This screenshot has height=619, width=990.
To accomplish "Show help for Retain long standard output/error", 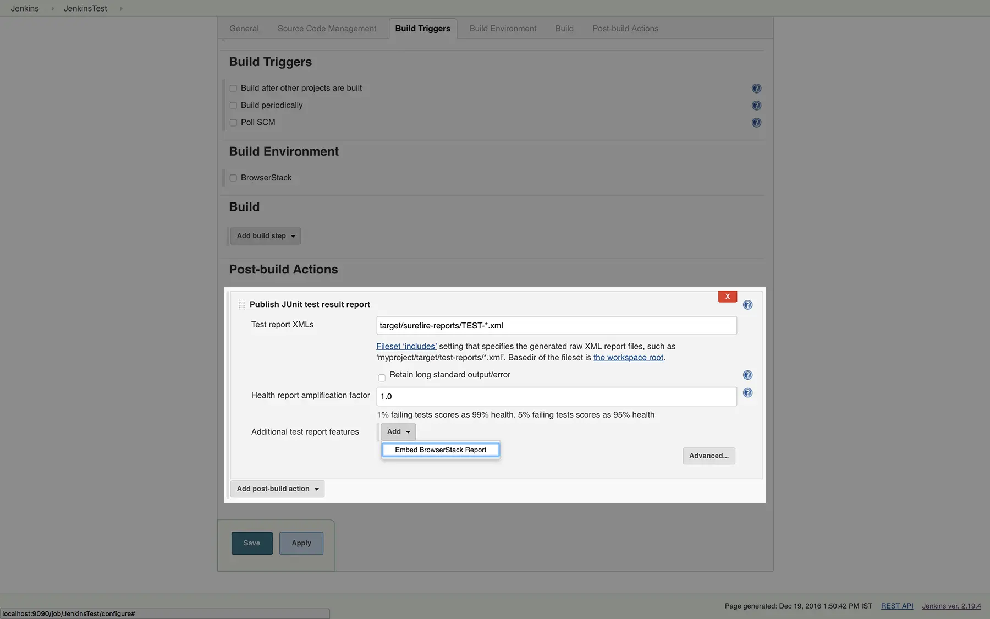I will point(747,375).
